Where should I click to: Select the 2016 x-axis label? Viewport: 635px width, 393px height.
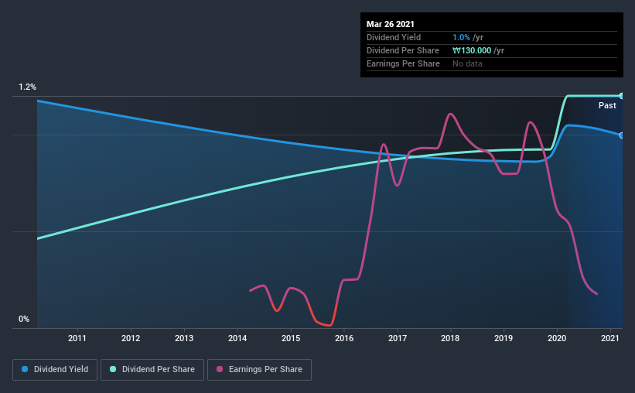tap(344, 338)
